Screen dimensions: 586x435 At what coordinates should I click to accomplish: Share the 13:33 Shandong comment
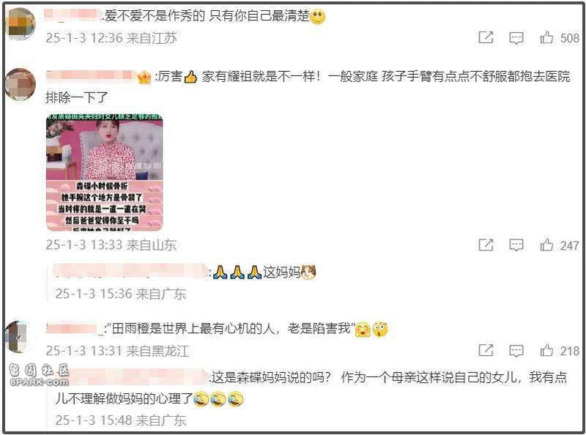coord(486,245)
